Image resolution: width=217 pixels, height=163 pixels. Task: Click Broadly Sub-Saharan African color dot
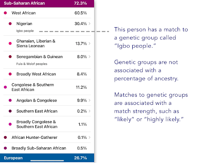(x=6, y=148)
